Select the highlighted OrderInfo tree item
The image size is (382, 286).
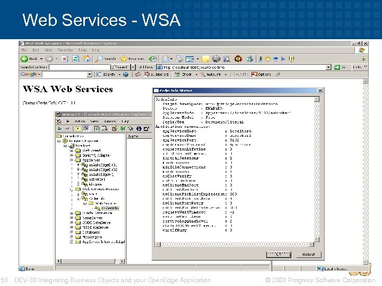tap(110, 208)
